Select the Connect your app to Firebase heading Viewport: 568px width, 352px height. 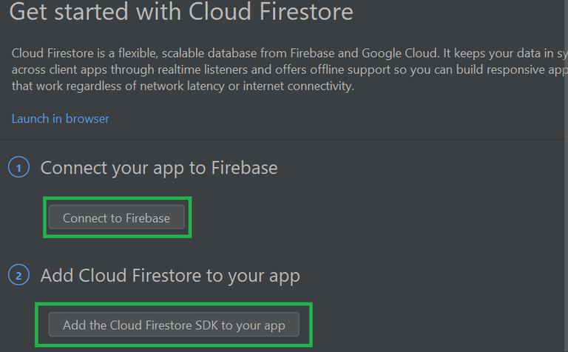[x=159, y=168]
